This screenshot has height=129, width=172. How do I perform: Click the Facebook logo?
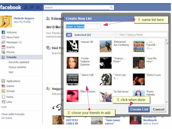(x=11, y=7)
